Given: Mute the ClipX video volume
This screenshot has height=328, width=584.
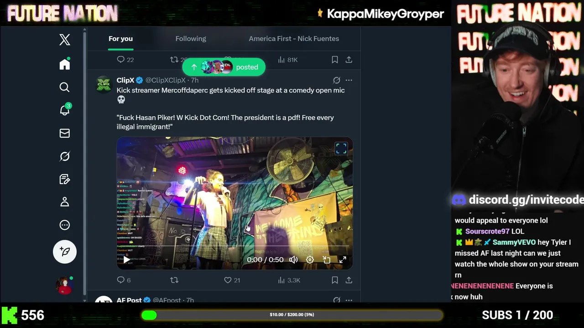Looking at the screenshot, I should click(293, 260).
